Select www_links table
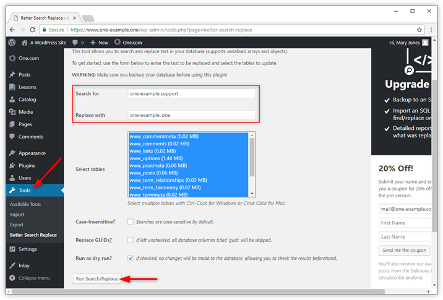Screen dimensions: 443x300 tap(189, 151)
